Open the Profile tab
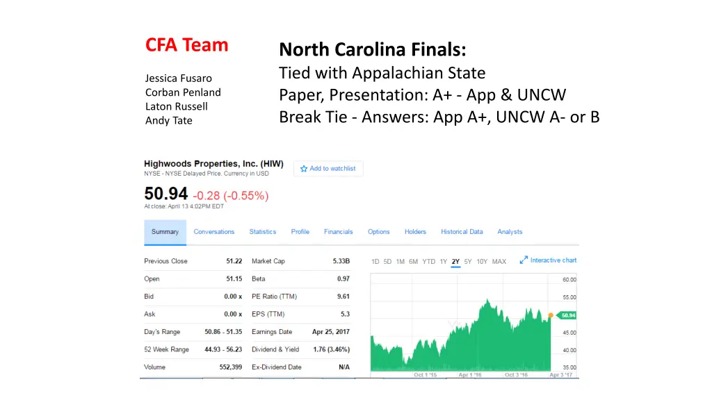712x400 pixels. (300, 232)
